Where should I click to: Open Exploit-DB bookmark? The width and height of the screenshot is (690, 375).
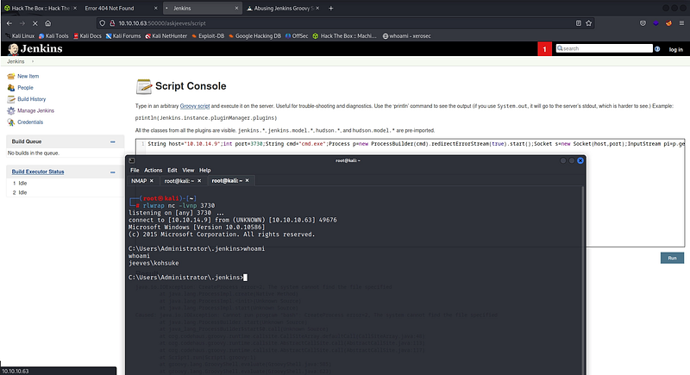[208, 36]
